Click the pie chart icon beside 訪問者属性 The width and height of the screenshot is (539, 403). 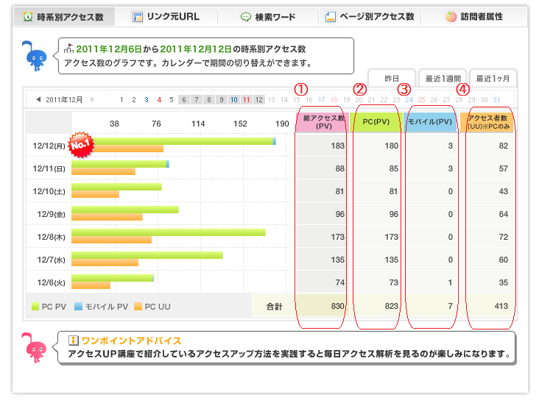click(x=451, y=17)
